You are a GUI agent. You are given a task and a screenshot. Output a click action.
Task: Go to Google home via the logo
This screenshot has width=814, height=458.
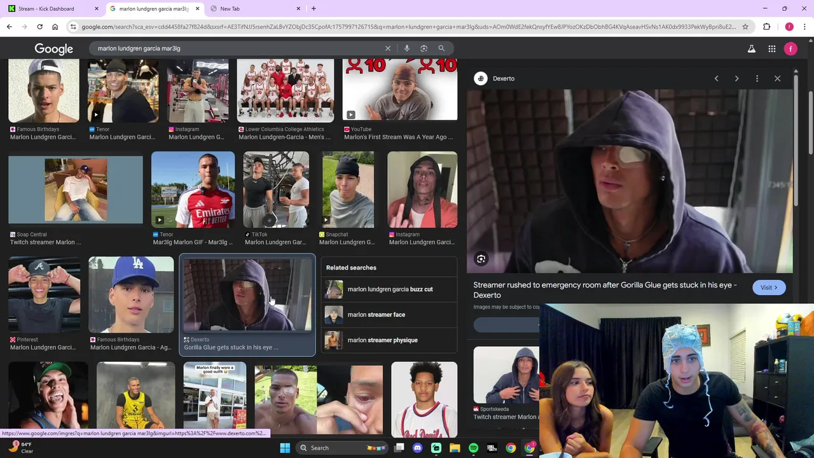click(x=53, y=49)
